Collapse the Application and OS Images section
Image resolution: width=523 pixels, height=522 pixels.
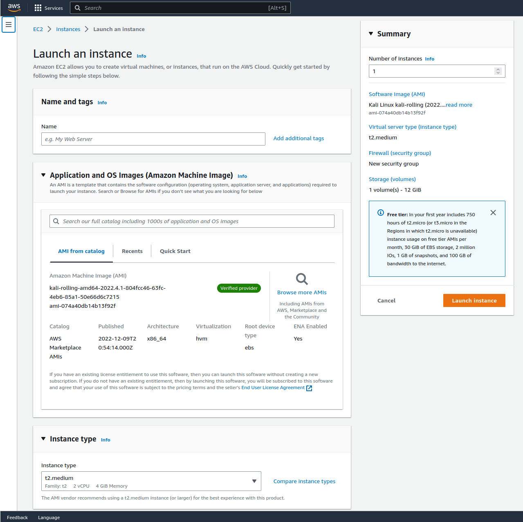point(43,175)
